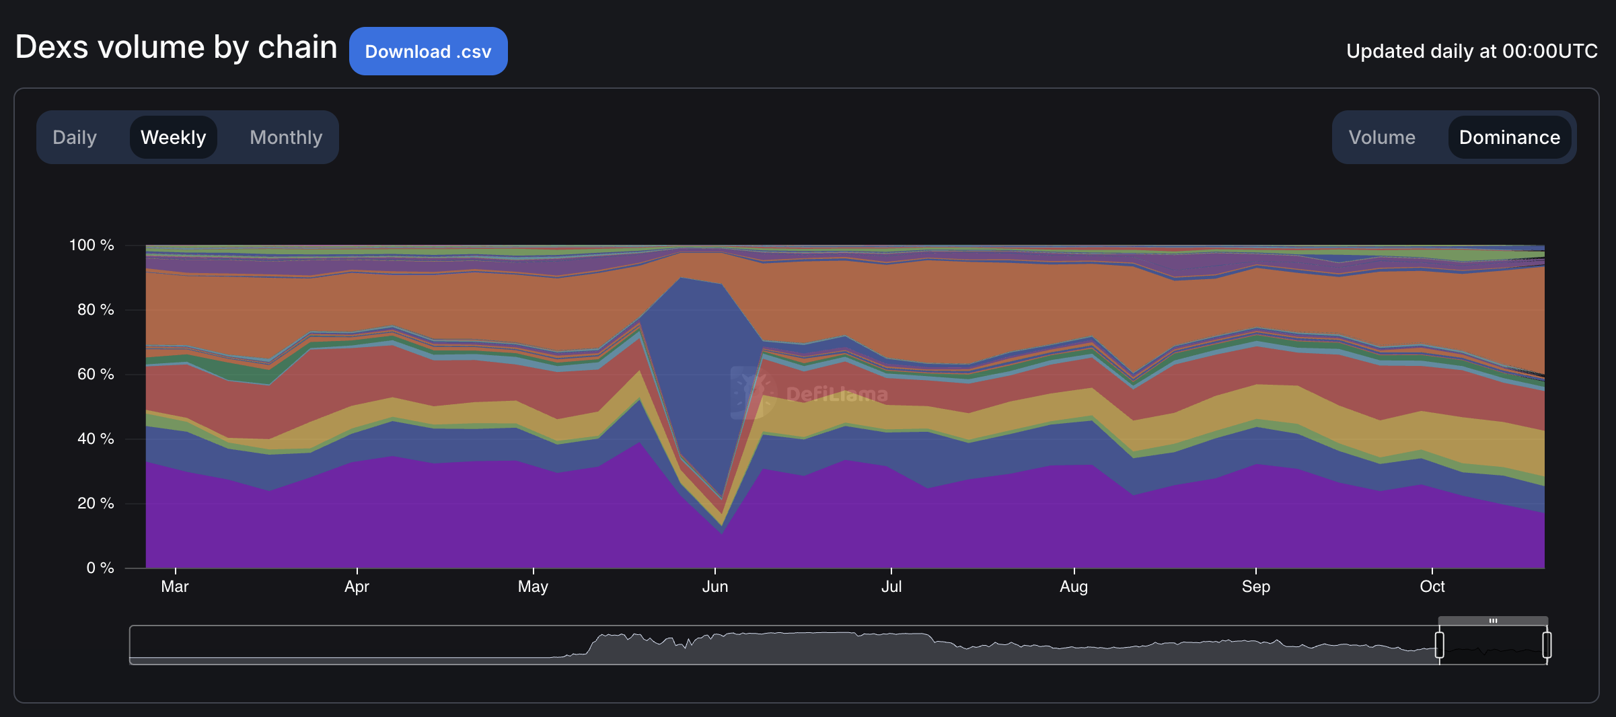The width and height of the screenshot is (1616, 717).
Task: Click the highlighted Weekly interval tab
Action: [173, 137]
